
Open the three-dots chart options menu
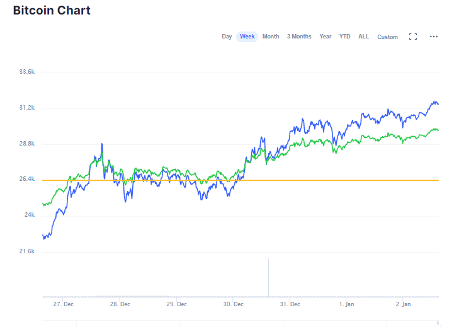point(434,37)
